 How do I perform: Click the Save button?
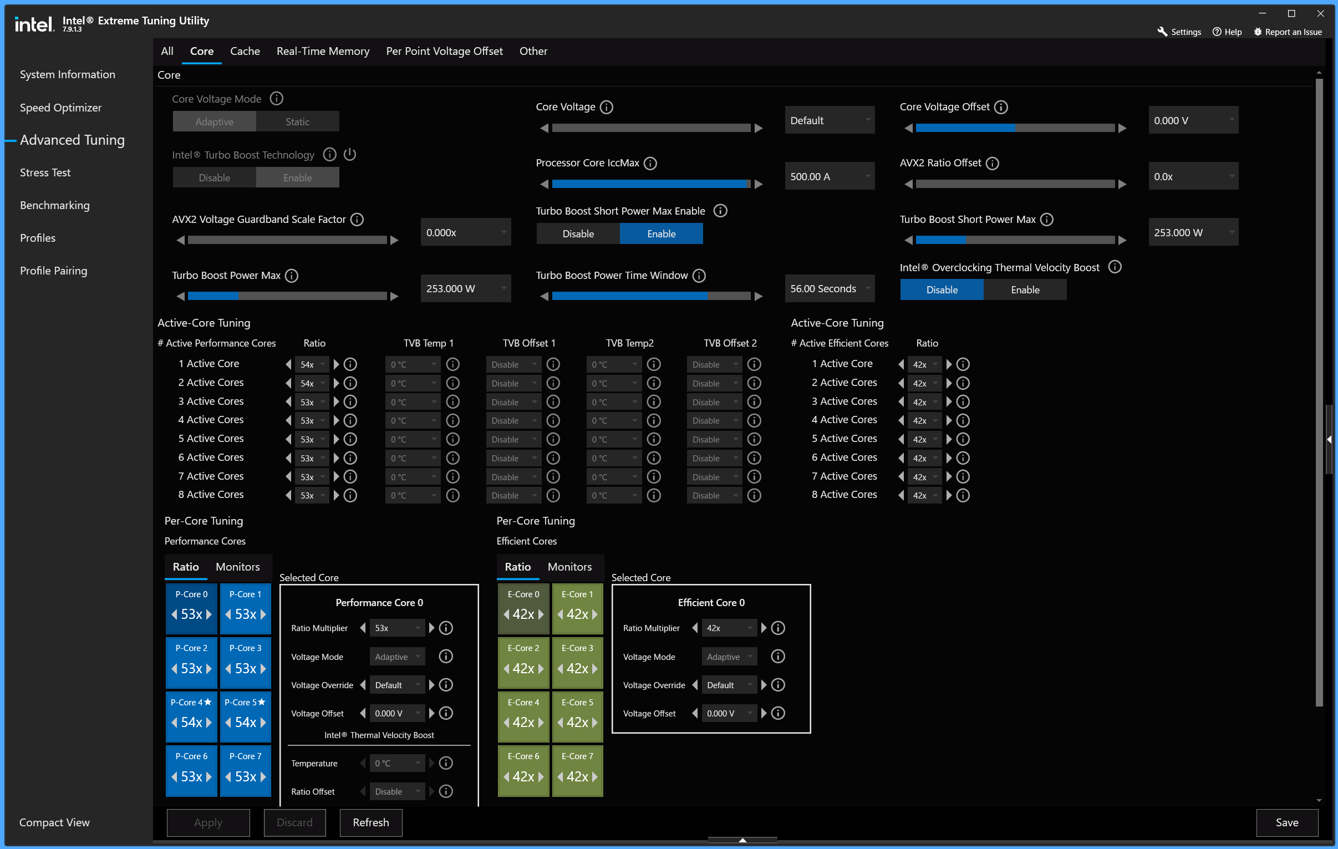coord(1286,822)
